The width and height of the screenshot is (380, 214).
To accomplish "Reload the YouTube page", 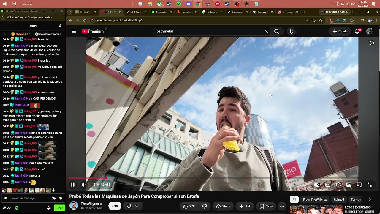I will point(85,21).
